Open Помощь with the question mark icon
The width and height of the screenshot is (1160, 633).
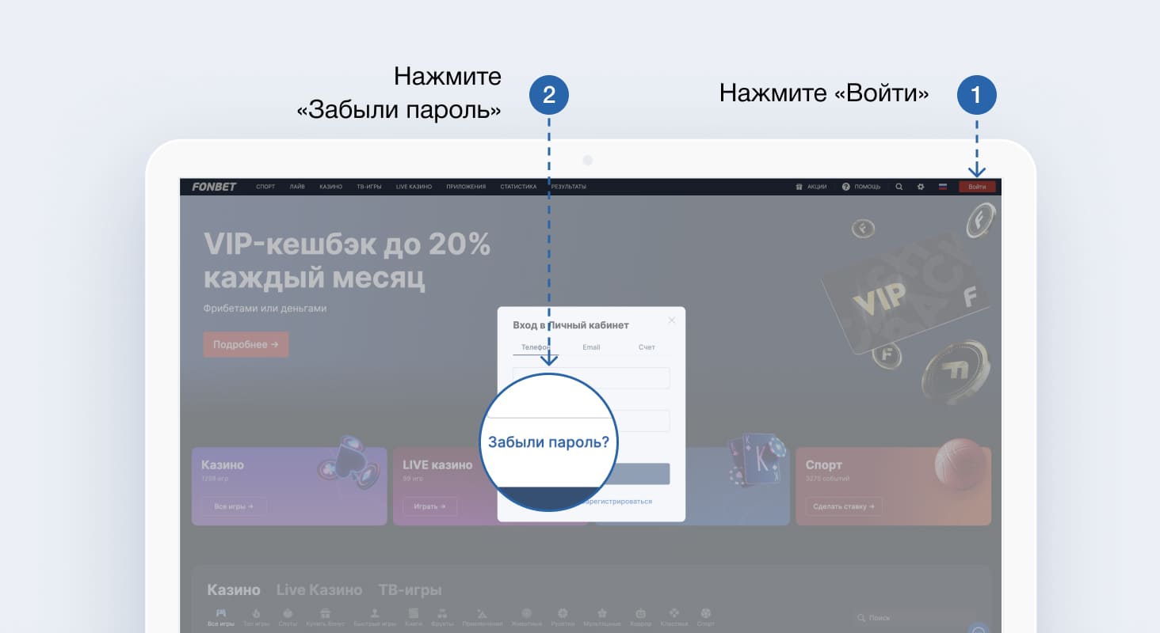tap(861, 187)
